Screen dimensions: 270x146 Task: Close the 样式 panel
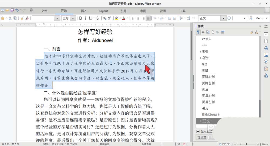pos(260,26)
